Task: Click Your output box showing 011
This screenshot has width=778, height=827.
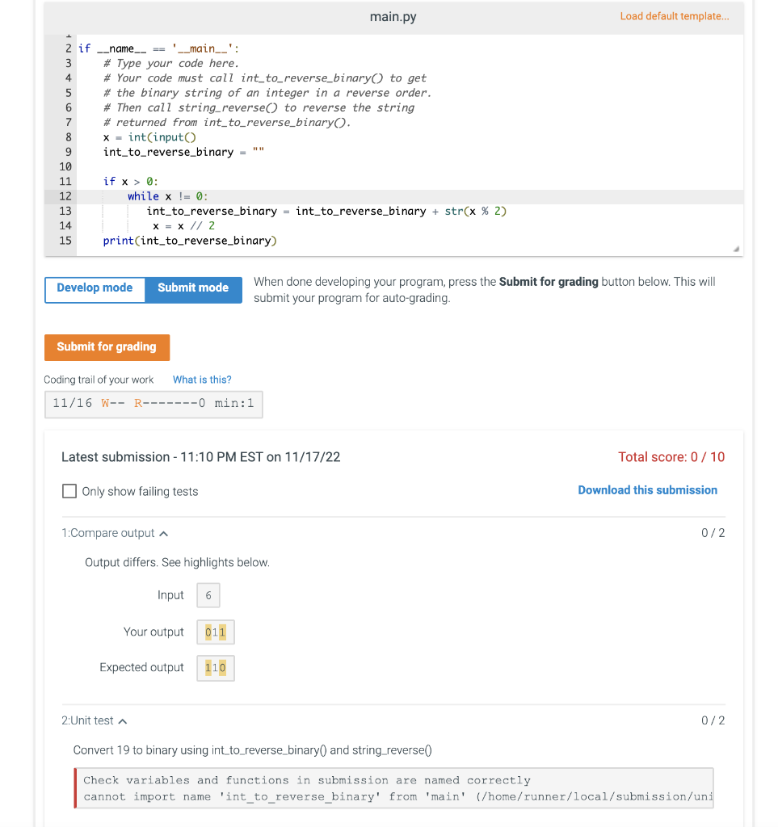Action: (x=215, y=632)
